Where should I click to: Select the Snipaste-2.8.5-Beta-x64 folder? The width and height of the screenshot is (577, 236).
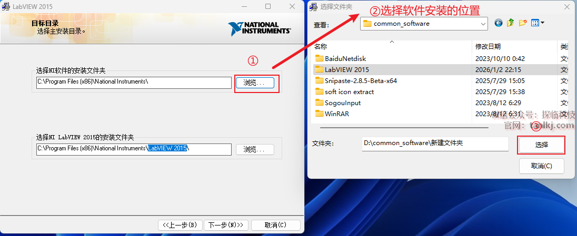356,80
